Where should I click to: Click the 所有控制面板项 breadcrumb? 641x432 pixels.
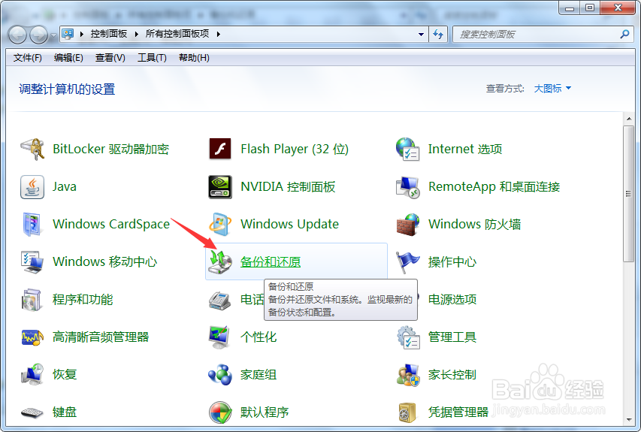coord(177,34)
